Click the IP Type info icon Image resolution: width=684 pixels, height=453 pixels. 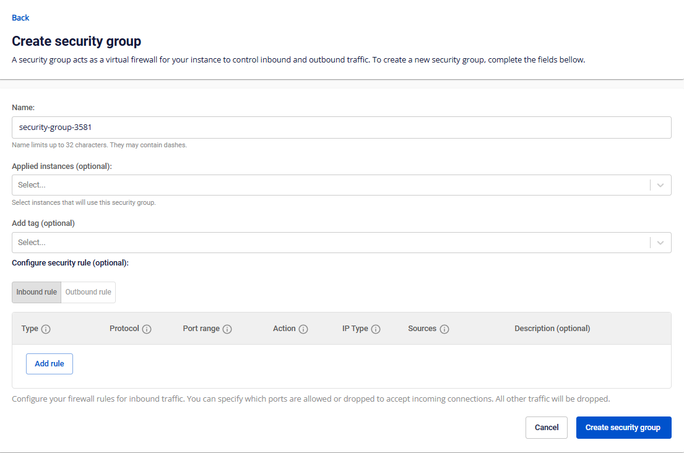coord(376,329)
